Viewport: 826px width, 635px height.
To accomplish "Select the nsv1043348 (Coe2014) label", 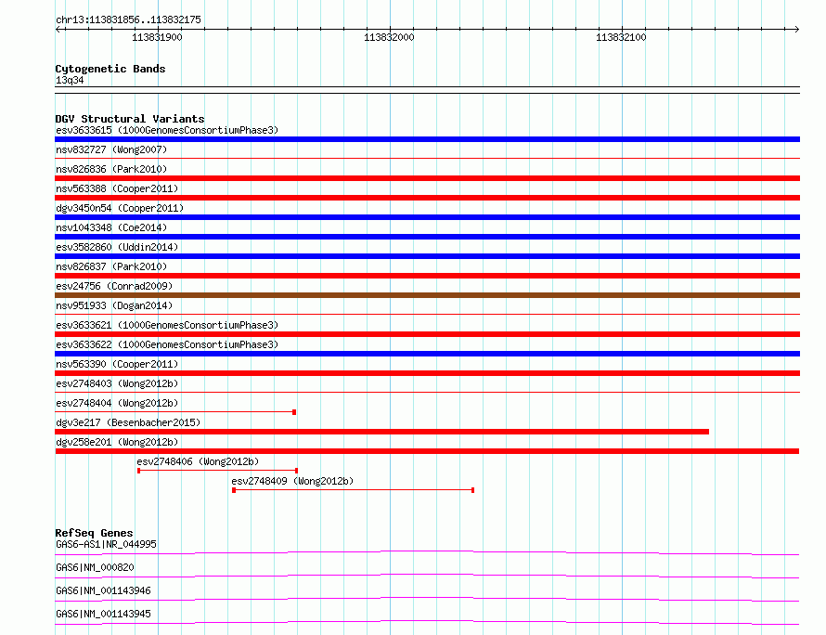I will click(111, 227).
